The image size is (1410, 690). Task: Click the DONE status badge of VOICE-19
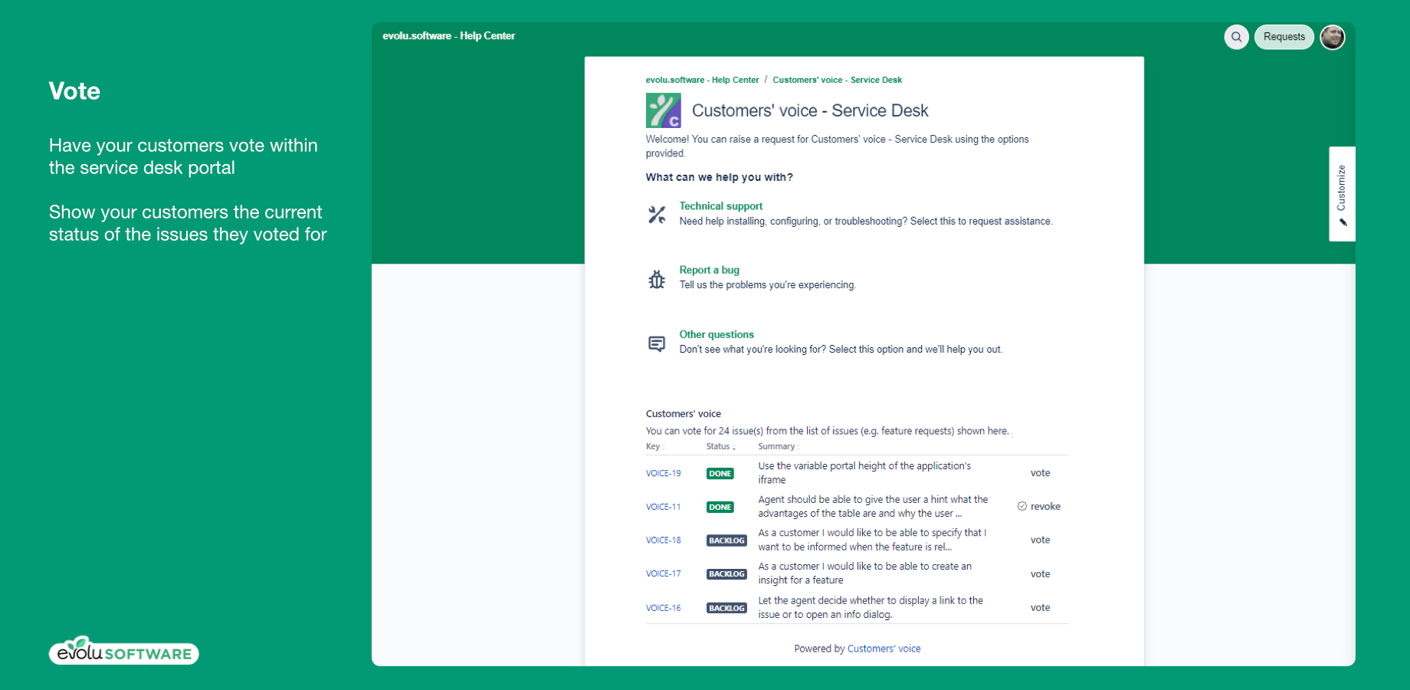(720, 474)
